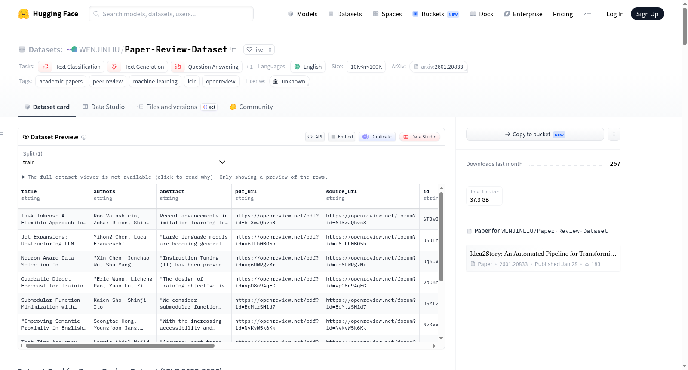This screenshot has width=688, height=370.
Task: Click the peer-review tag
Action: pos(107,81)
